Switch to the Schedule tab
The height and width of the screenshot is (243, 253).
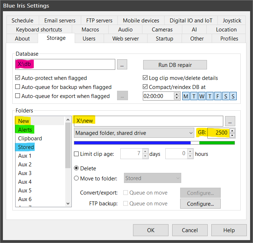(x=22, y=21)
